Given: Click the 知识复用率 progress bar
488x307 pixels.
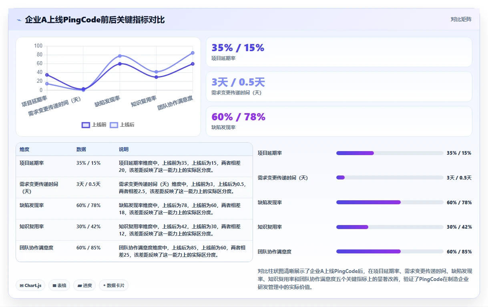Looking at the screenshot, I should 390,227.
